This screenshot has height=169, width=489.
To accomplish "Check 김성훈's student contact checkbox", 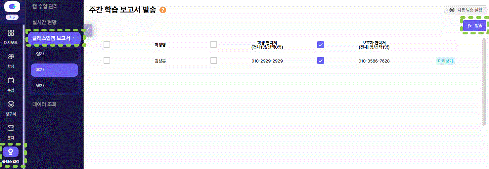I will [x=214, y=61].
